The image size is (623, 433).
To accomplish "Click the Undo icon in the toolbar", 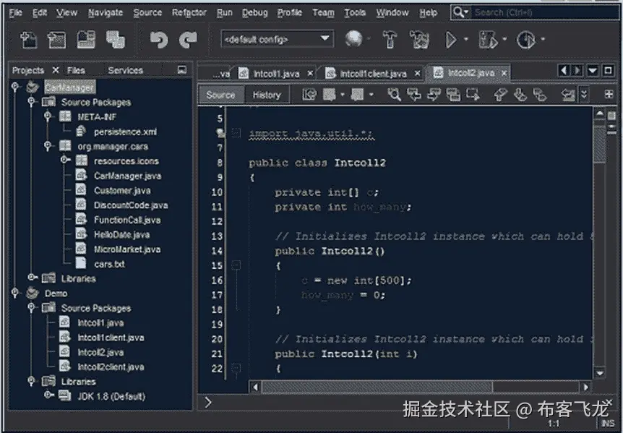I will (158, 40).
